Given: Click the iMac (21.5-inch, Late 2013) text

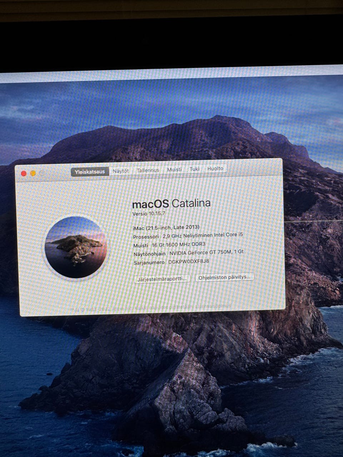Looking at the screenshot, I should click(166, 227).
